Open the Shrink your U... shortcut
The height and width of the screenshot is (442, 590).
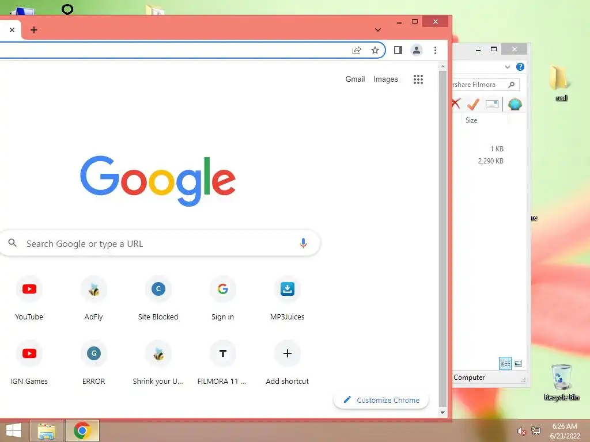click(x=158, y=363)
